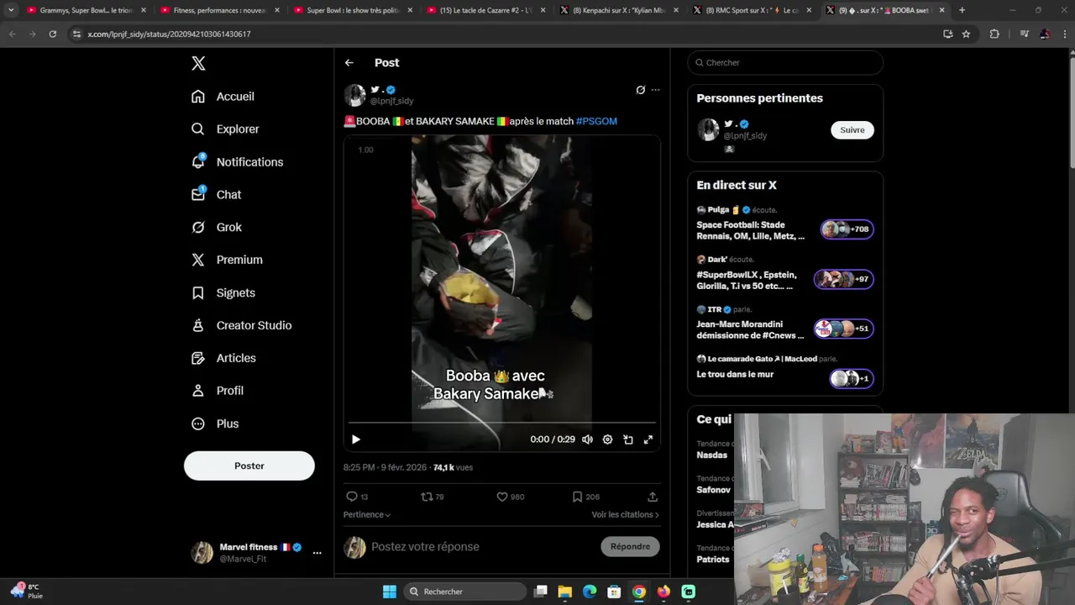Enter video fullscreen mode
The image size is (1075, 605).
pyautogui.click(x=648, y=439)
